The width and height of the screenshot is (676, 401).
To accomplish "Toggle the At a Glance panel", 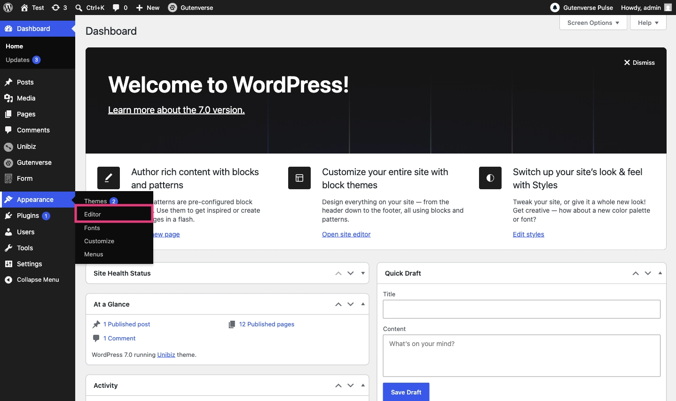I will point(363,304).
